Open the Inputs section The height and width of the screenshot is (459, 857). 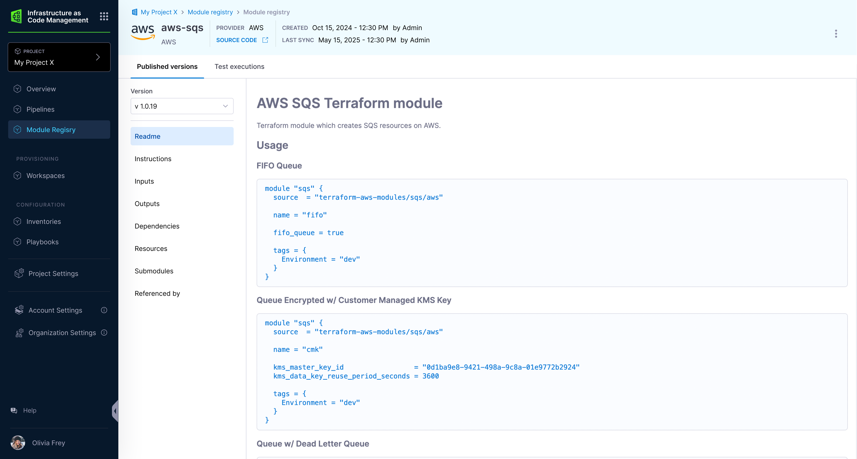pos(144,181)
